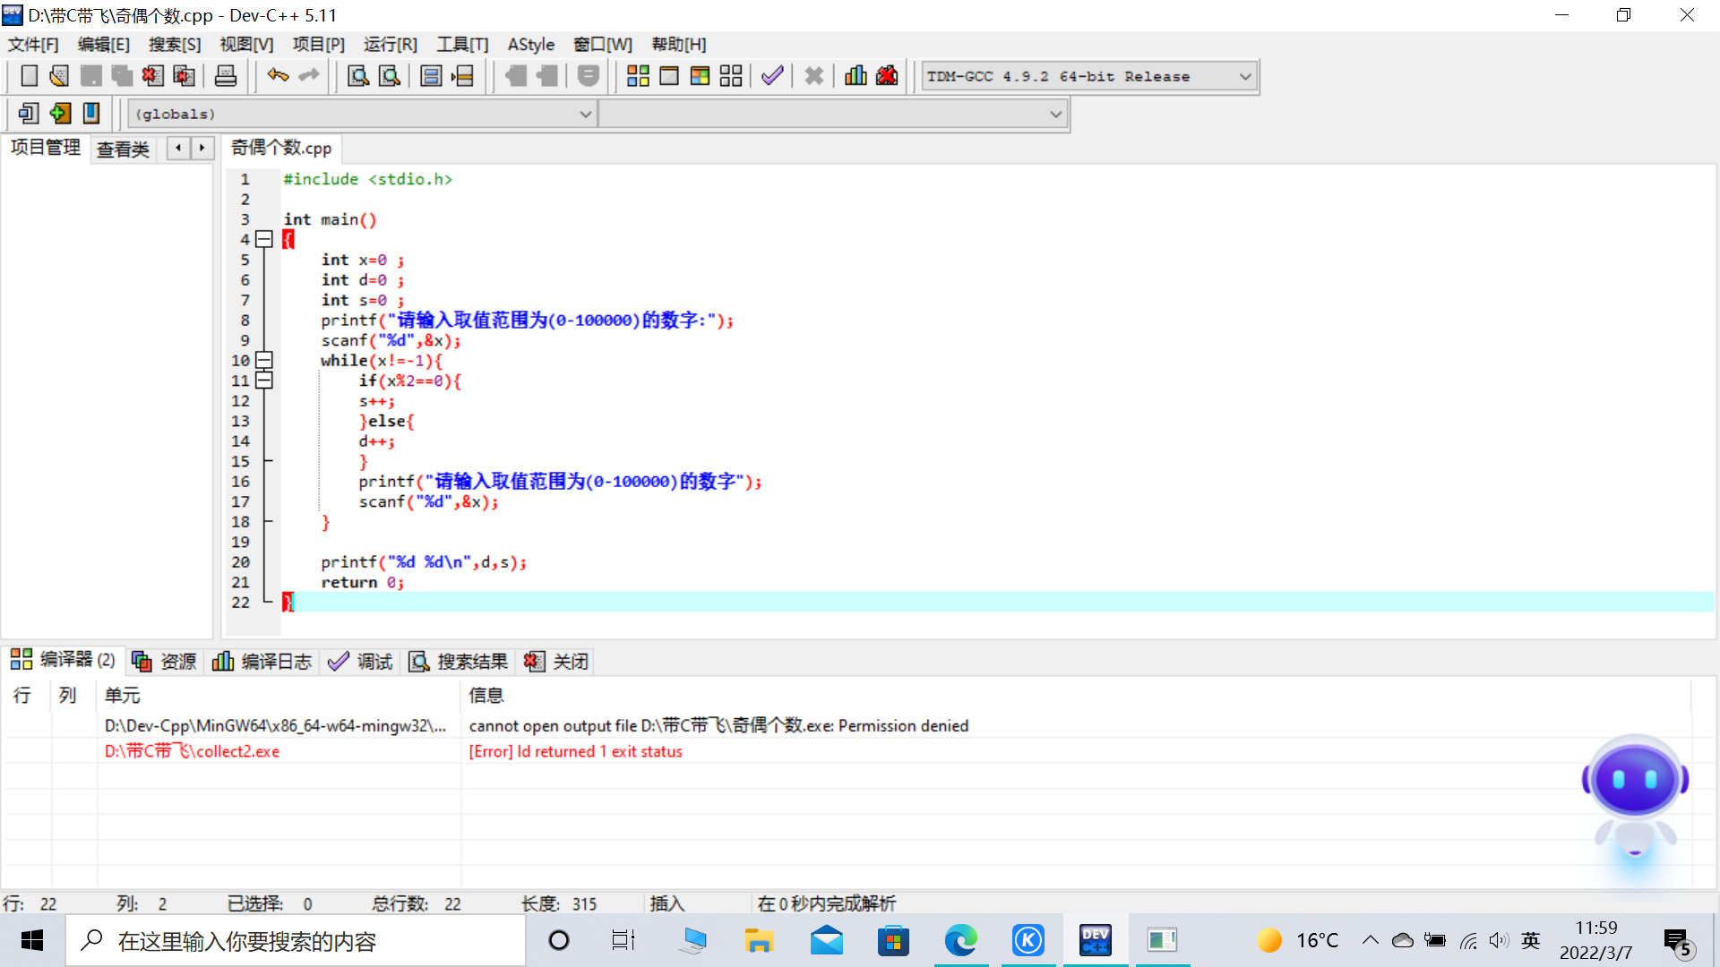Switch to the 资源 bottom tab
This screenshot has width=1720, height=967.
(x=165, y=661)
